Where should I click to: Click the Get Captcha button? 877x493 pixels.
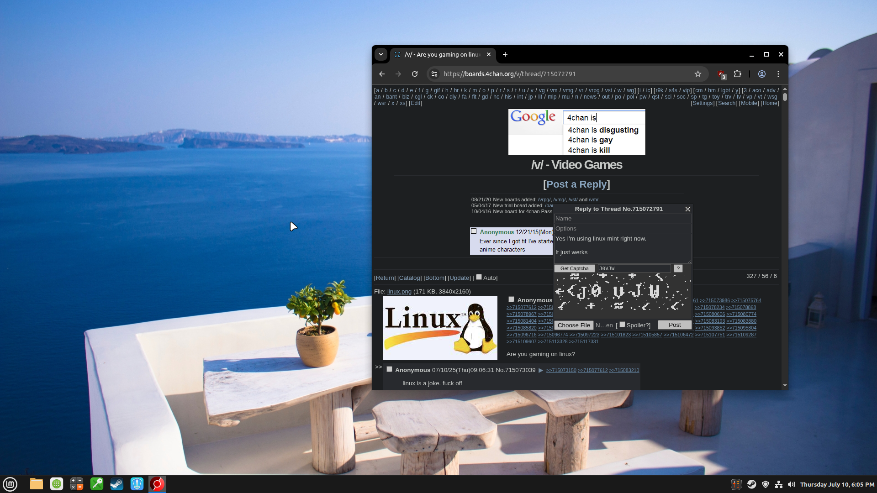tap(575, 268)
